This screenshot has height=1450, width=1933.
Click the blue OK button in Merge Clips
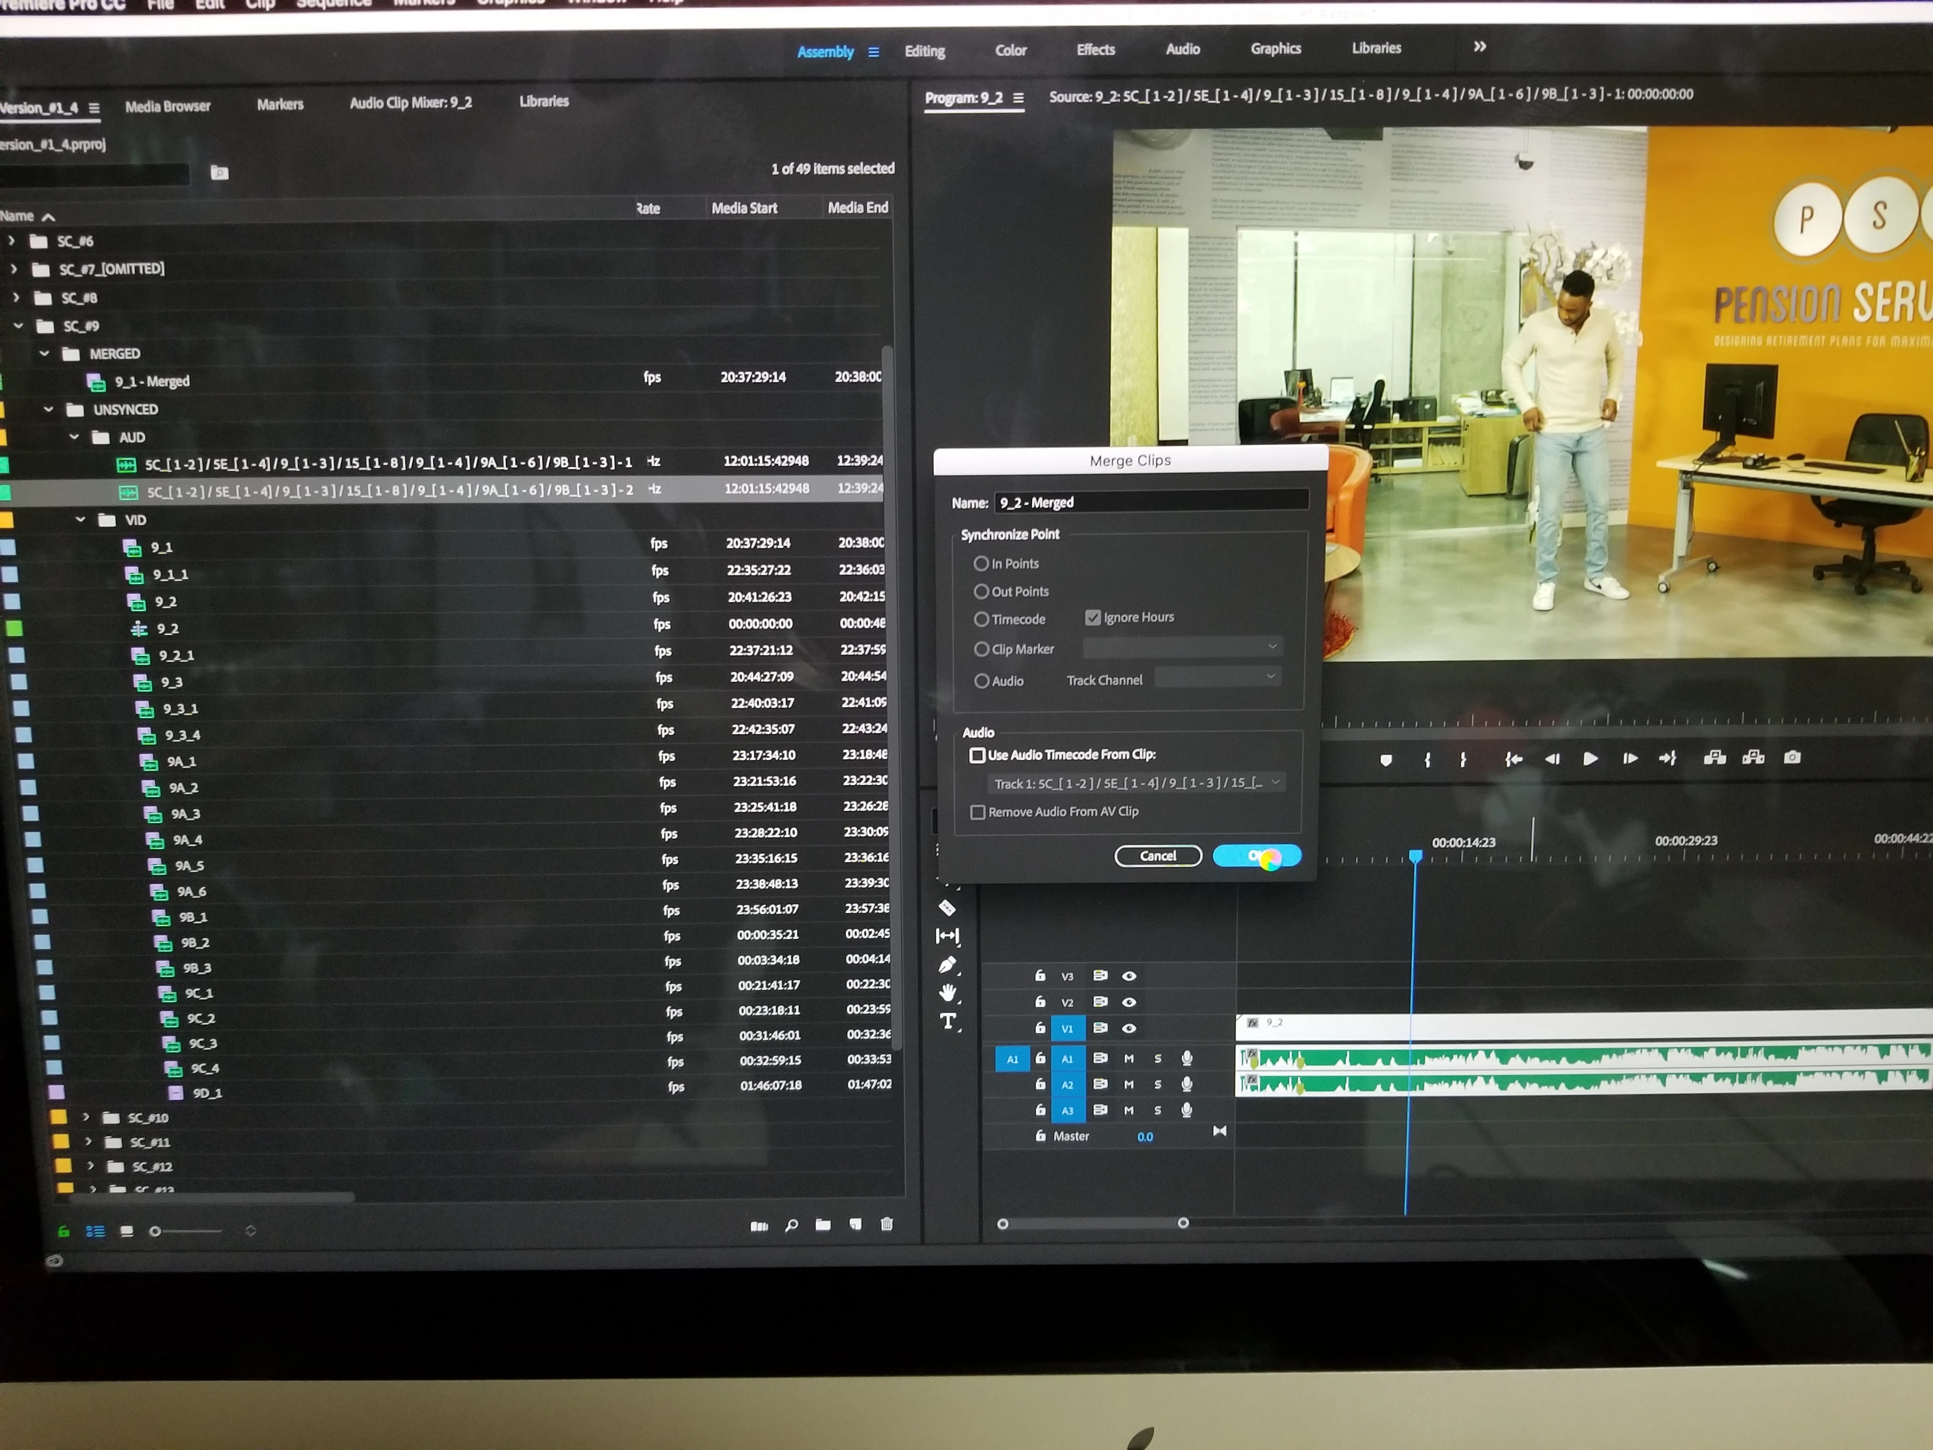(x=1257, y=856)
